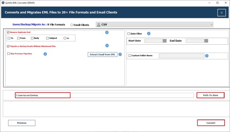The width and height of the screenshot is (230, 132).
Task: Click info icon for Custom Folder Name
Action: pos(207,56)
